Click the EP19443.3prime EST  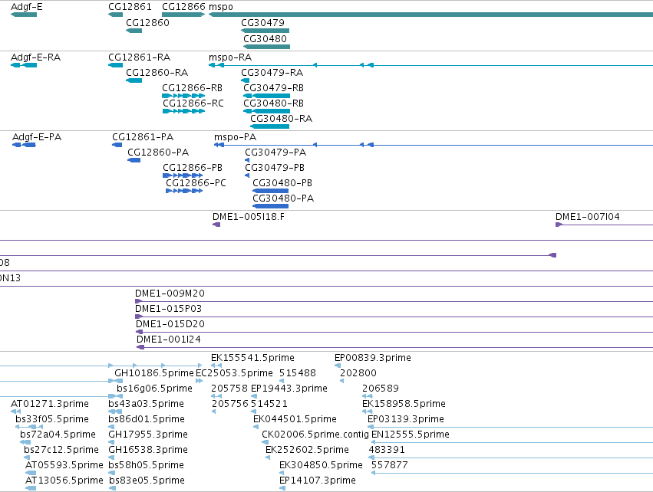[x=254, y=396]
